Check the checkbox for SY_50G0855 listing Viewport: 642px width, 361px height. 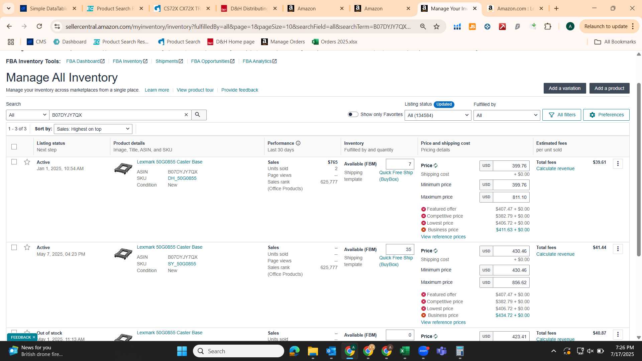[x=14, y=247]
